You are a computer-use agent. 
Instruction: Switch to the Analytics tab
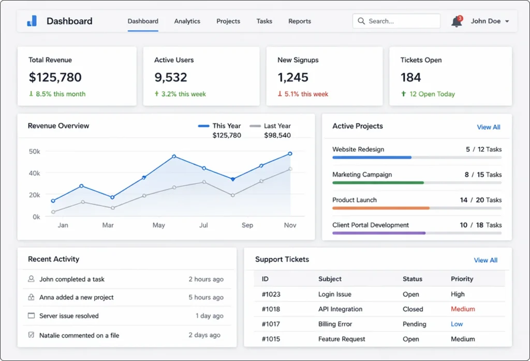(x=187, y=21)
